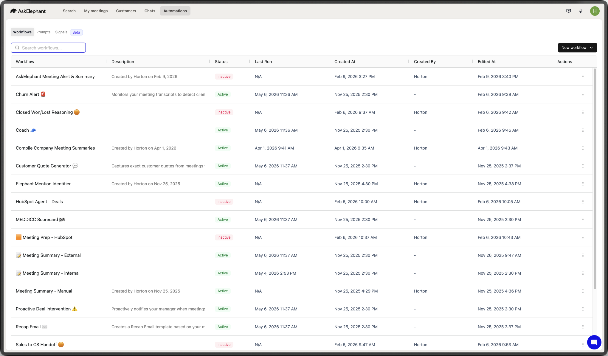
Task: Click description 'Monitors your meeting transcripts to detect clien'
Action: tap(158, 94)
